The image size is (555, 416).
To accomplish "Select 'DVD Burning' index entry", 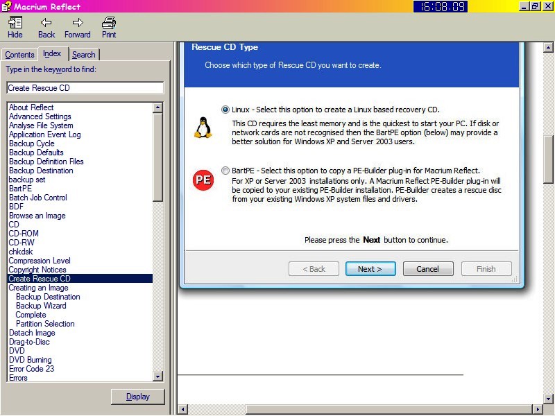I will [30, 360].
